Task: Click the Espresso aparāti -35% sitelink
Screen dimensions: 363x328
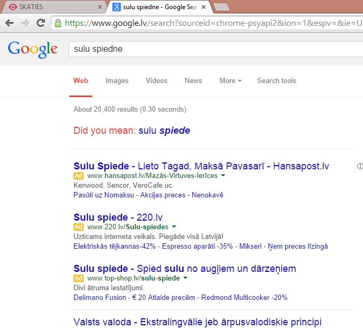Action: coord(198,247)
